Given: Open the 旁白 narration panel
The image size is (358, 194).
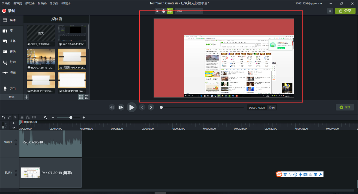Looking at the screenshot, I should (9, 89).
